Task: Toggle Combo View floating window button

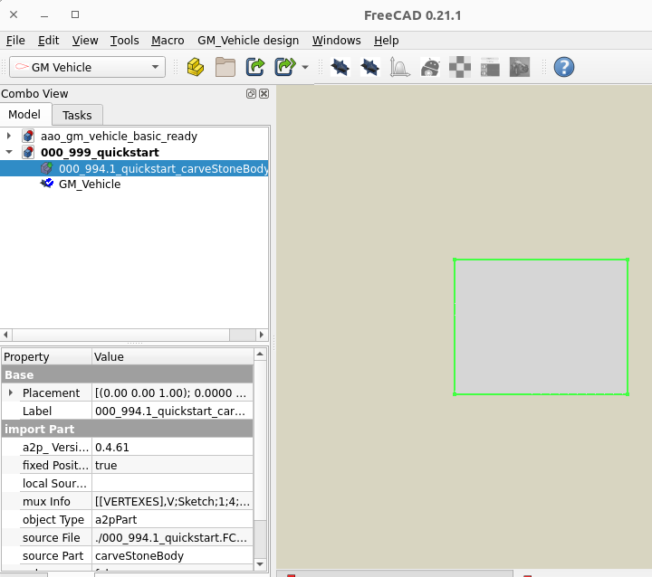Action: [251, 94]
